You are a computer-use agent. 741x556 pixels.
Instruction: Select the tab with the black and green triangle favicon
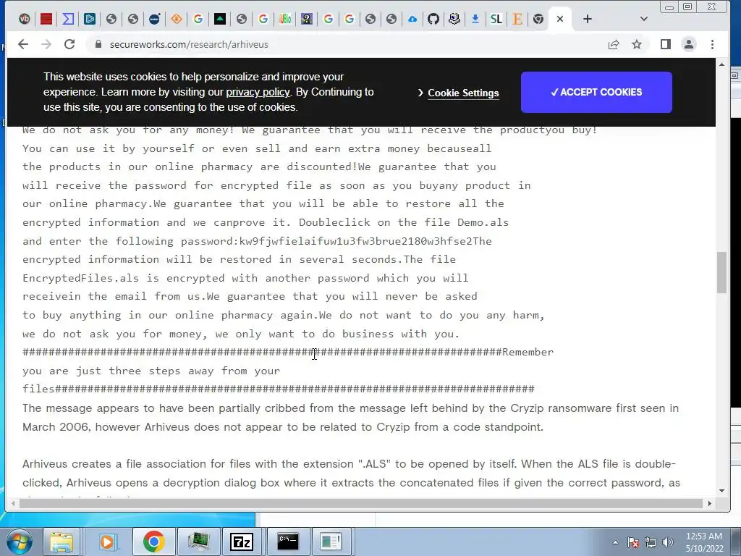(x=220, y=19)
